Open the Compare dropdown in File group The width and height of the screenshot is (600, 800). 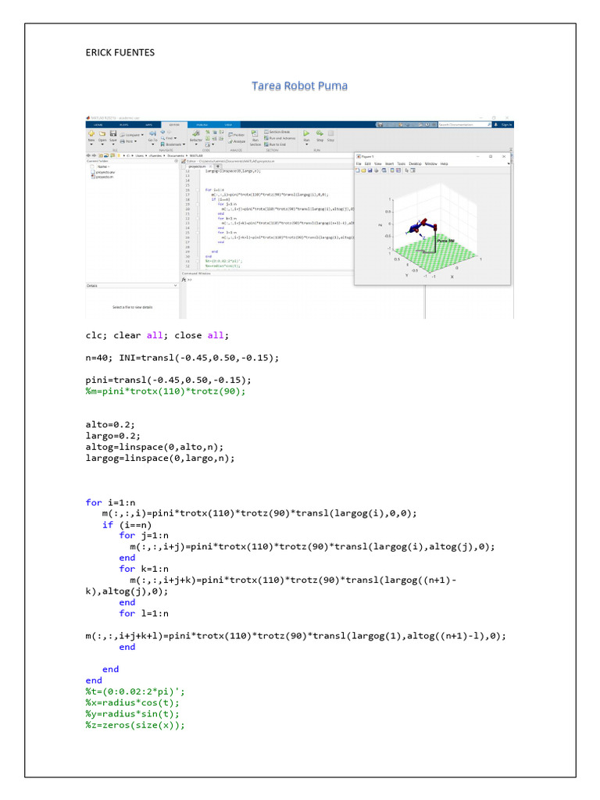[132, 134]
